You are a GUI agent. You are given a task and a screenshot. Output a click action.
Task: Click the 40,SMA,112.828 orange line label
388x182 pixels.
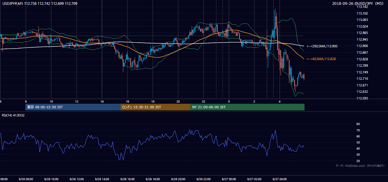click(x=321, y=59)
